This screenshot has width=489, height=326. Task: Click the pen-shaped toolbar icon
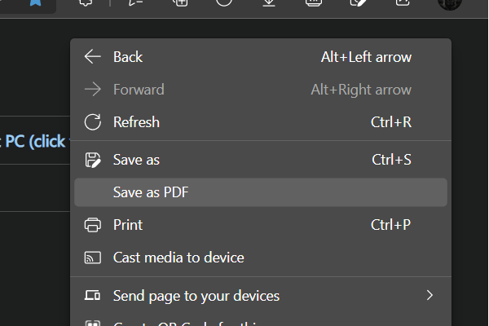(x=357, y=3)
